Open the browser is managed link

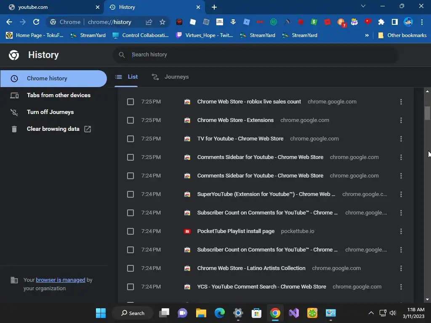coord(61,280)
